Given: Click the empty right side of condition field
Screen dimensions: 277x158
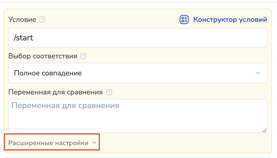Looking at the screenshot, I should 206,38.
